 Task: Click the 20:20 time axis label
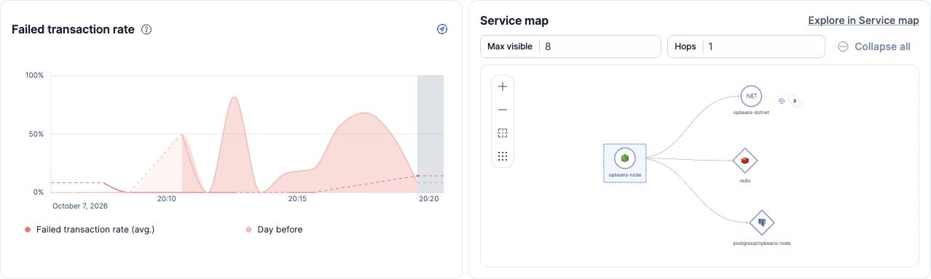coord(429,198)
